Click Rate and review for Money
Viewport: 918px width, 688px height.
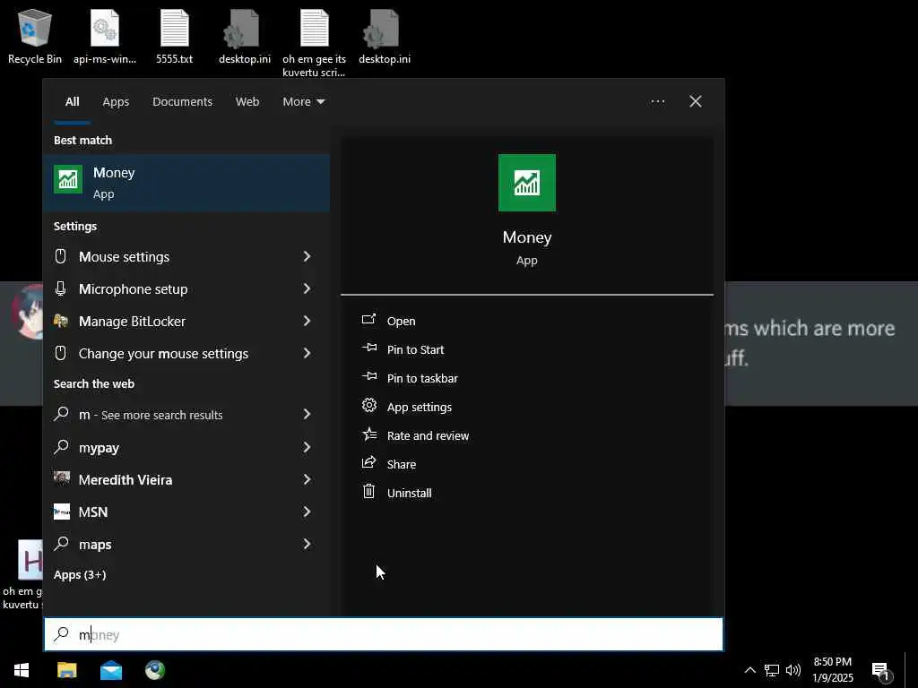coord(428,436)
